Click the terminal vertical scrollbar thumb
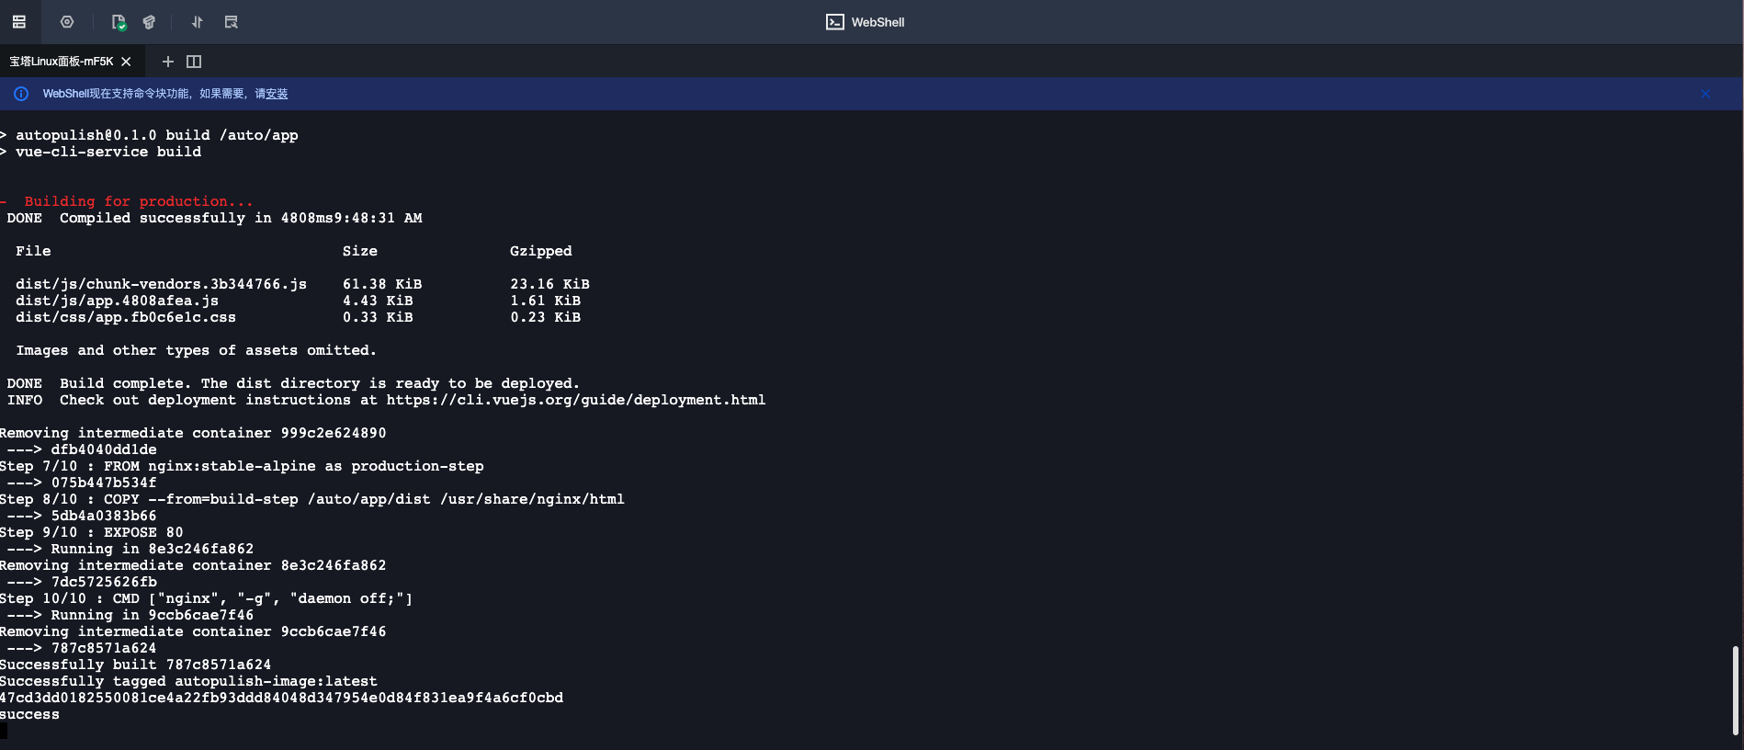This screenshot has height=750, width=1744. pos(1735,690)
